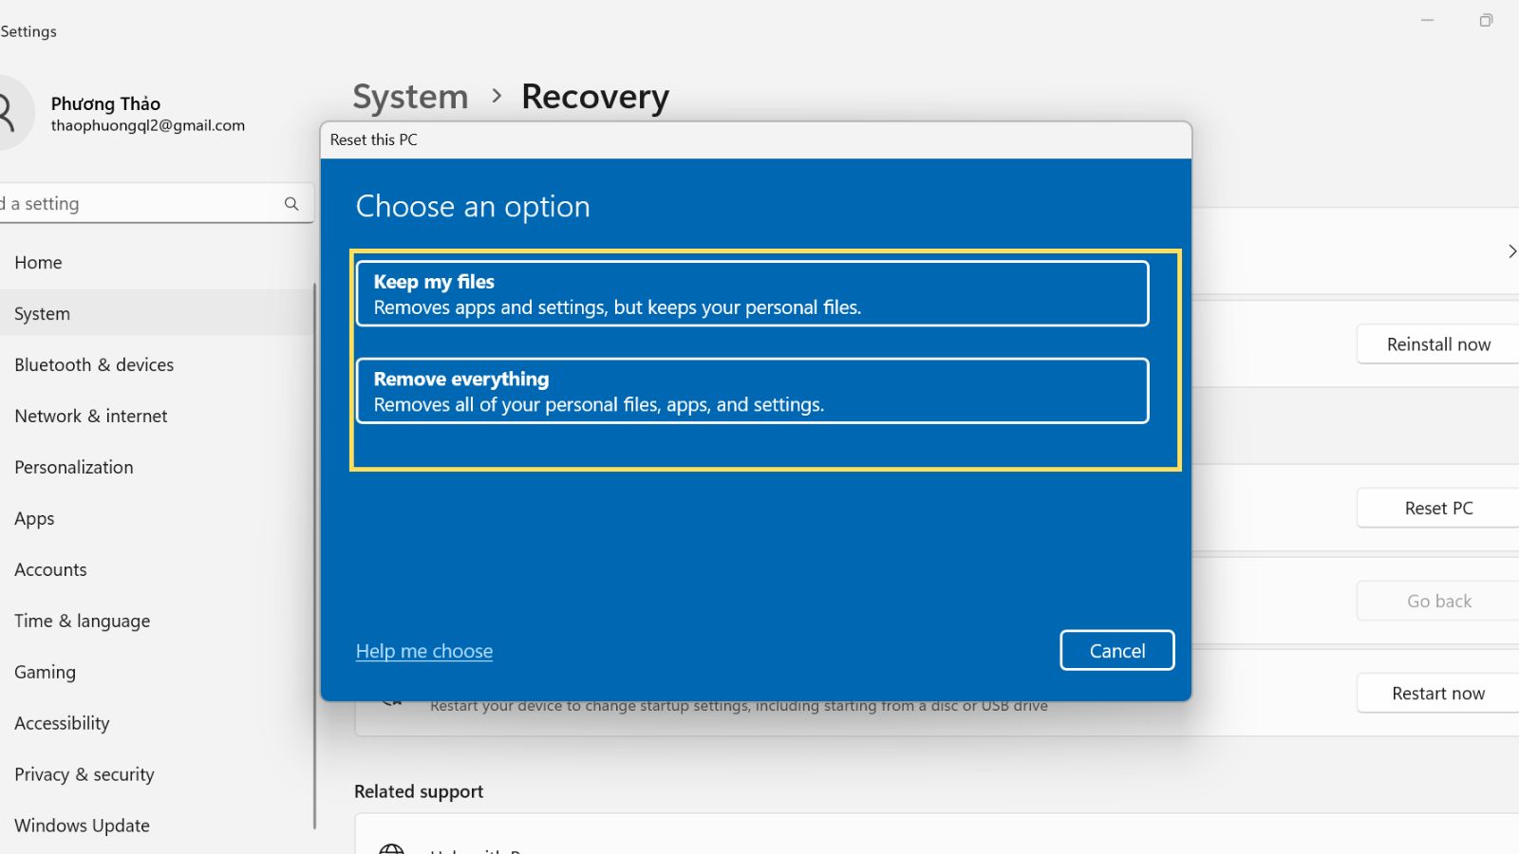Click the Restart now button

1436,693
